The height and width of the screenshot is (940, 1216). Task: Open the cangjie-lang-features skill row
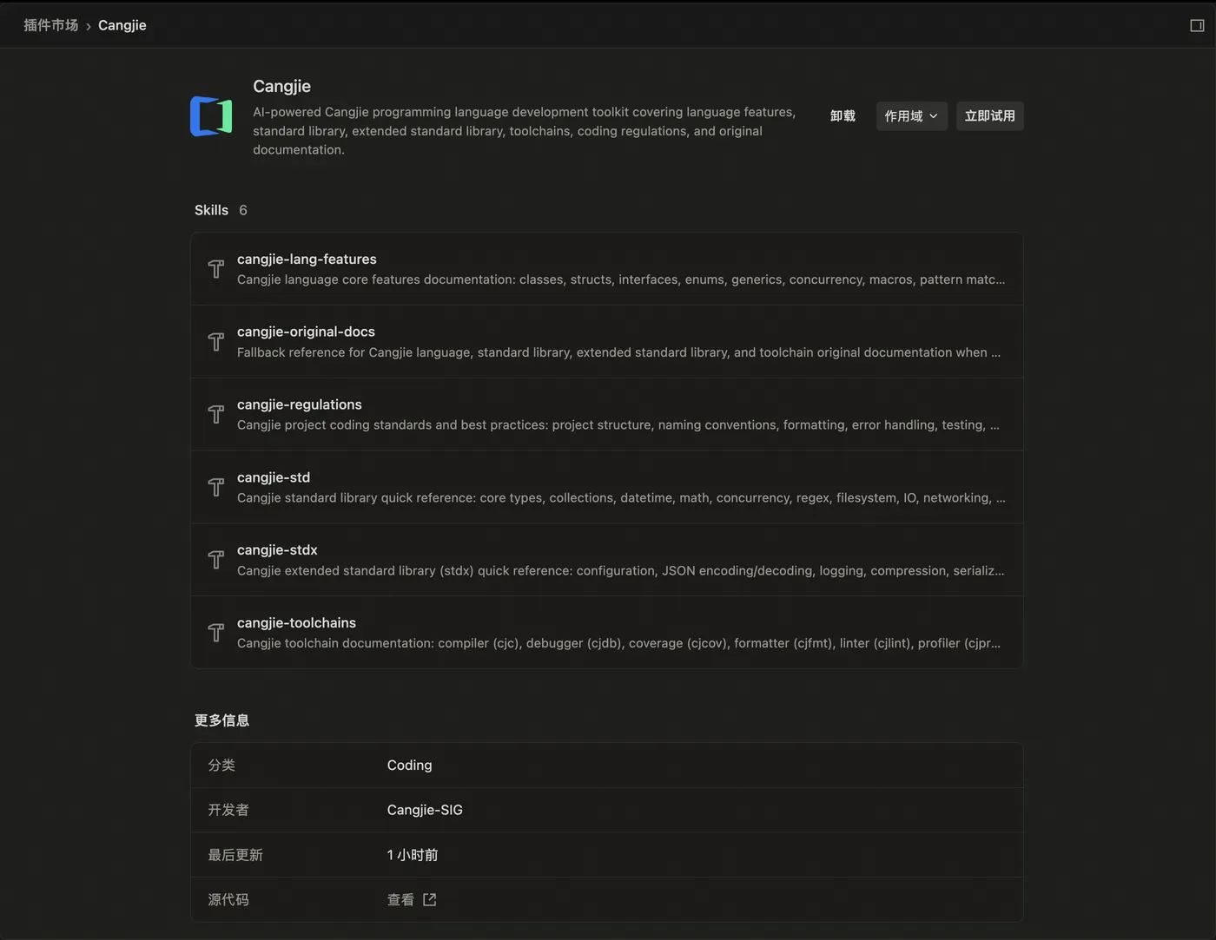coord(606,269)
